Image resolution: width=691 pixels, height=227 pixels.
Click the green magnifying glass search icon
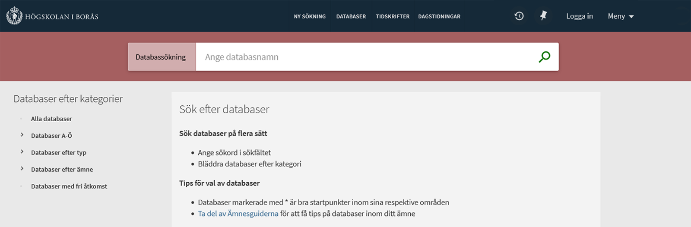tap(544, 57)
